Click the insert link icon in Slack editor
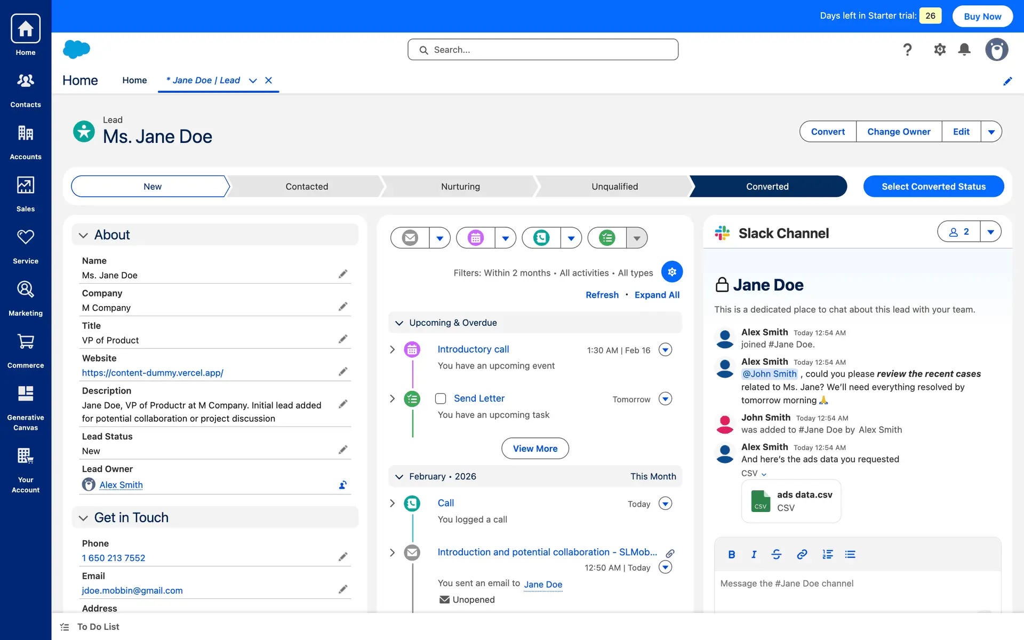This screenshot has width=1024, height=640. coord(802,555)
